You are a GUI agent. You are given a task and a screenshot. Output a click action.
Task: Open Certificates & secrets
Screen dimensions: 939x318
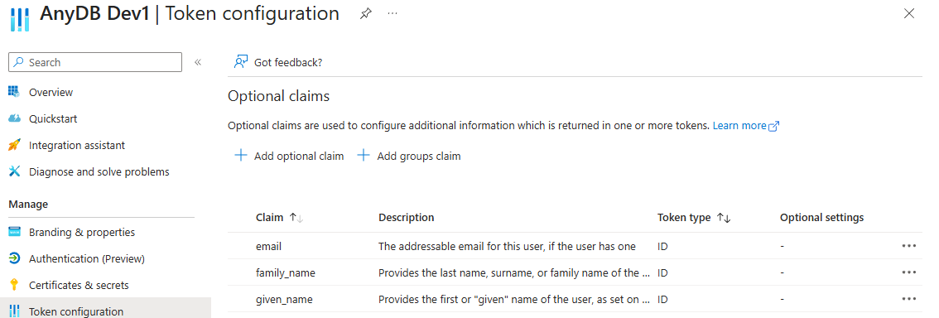79,285
